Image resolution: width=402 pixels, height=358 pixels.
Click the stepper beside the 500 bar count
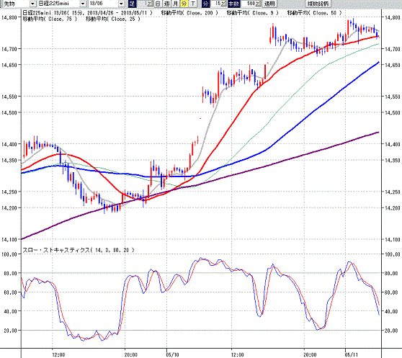(x=259, y=4)
